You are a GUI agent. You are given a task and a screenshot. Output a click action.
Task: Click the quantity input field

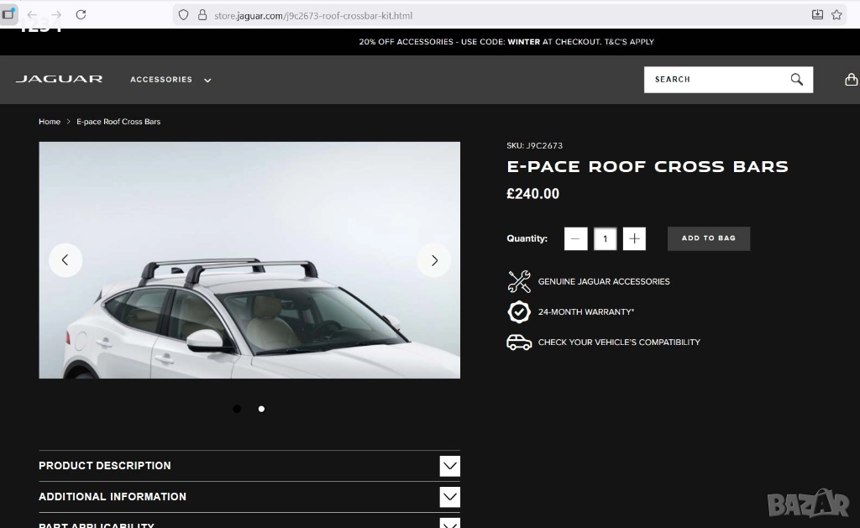pos(605,238)
